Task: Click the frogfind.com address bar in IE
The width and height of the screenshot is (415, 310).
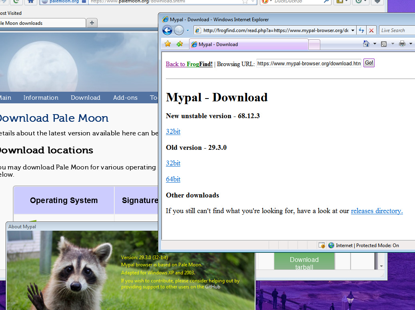Action: 275,30
